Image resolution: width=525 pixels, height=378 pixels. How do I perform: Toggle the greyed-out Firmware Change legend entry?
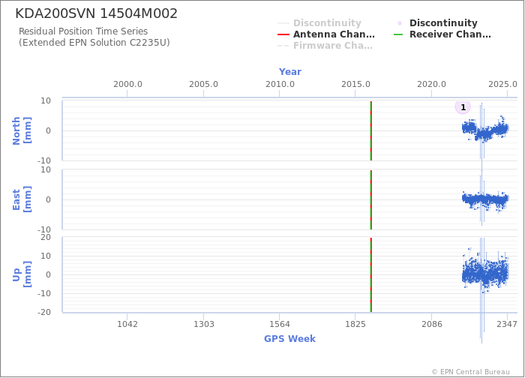pyautogui.click(x=325, y=46)
